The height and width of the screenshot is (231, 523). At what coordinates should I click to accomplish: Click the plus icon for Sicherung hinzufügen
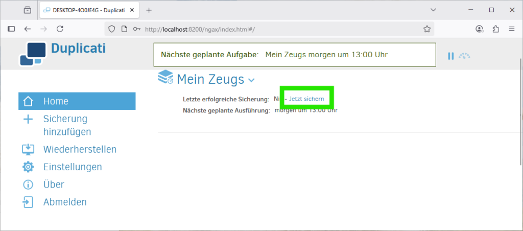pos(29,119)
